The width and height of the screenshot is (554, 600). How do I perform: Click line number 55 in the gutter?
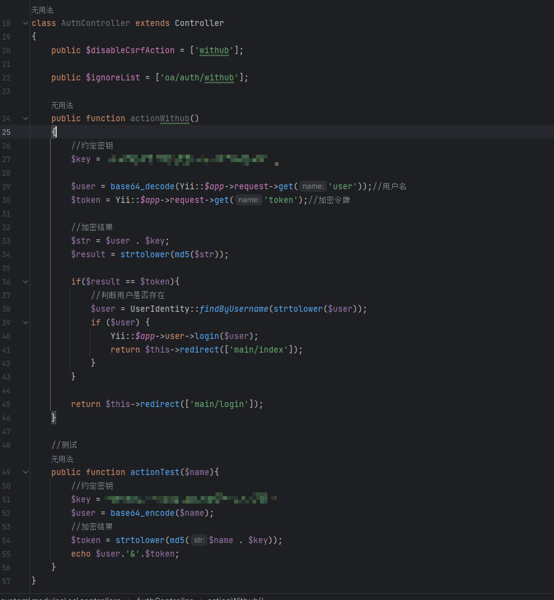pos(7,554)
